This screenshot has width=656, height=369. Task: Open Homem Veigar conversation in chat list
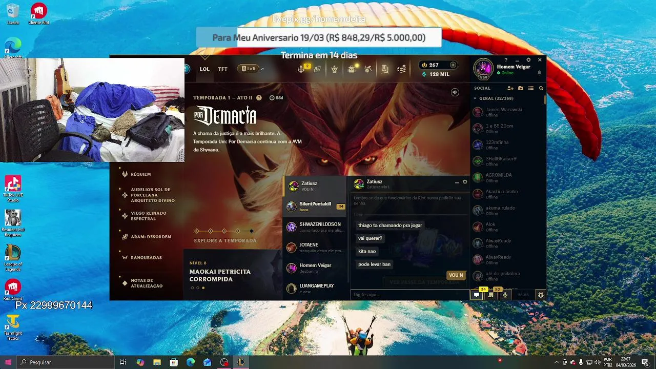click(x=315, y=268)
